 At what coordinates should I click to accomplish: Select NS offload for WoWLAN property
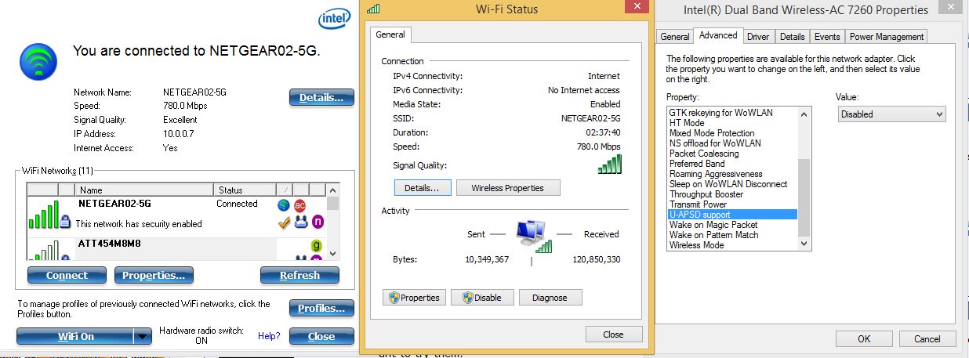715,143
